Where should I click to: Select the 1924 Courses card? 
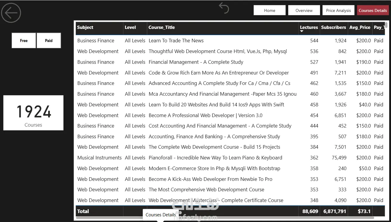pyautogui.click(x=33, y=113)
